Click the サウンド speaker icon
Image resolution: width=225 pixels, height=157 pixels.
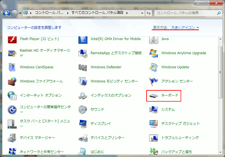click(x=83, y=110)
